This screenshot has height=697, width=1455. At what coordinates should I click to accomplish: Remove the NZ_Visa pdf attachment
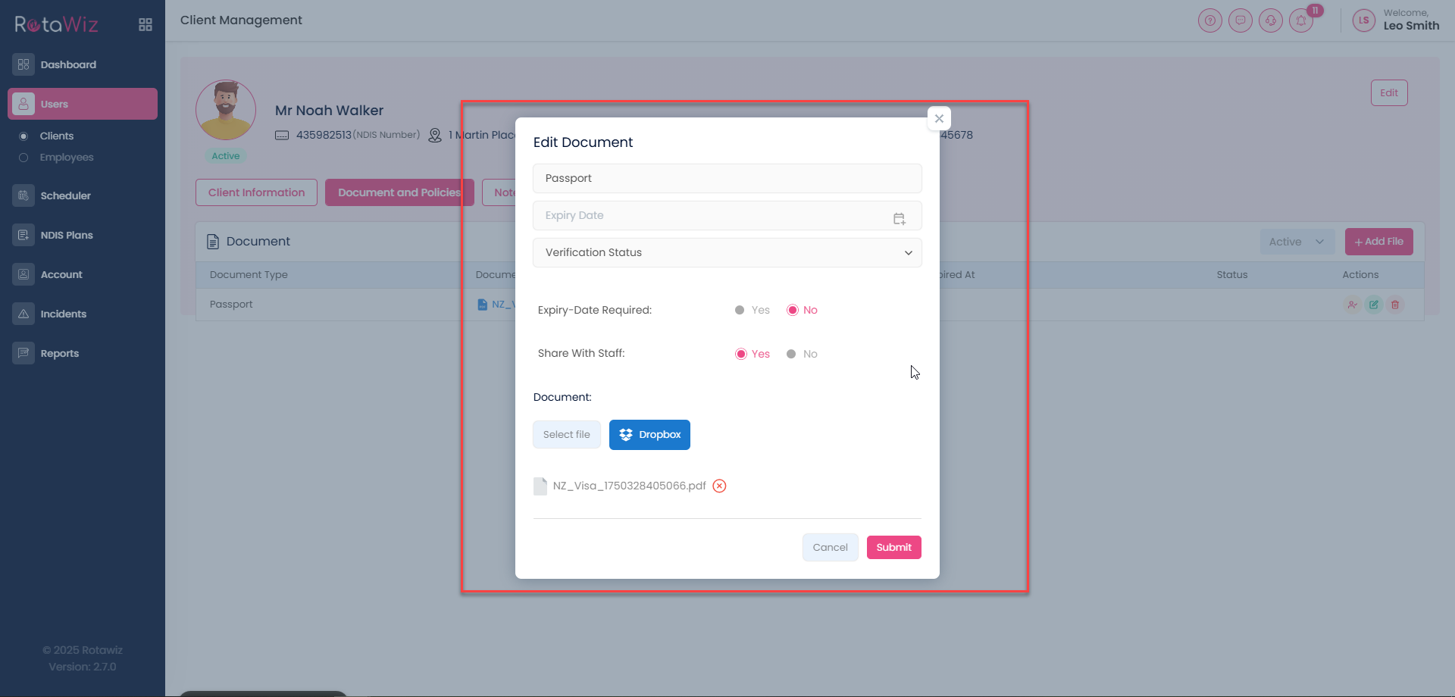[719, 486]
